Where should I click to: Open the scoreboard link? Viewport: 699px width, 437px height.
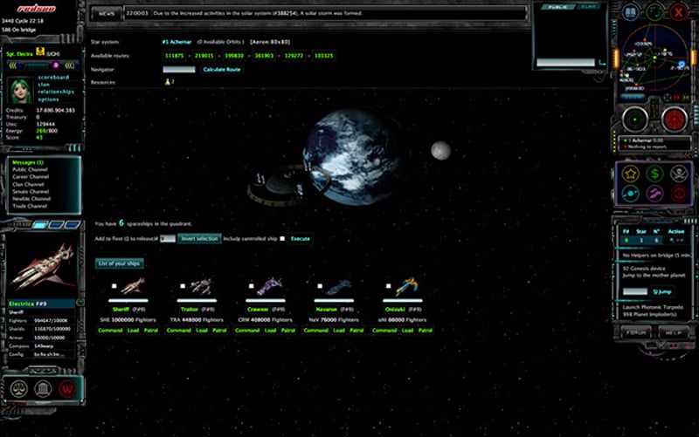click(53, 77)
